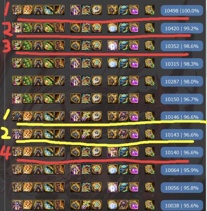Click the green scaled shoulder icon in second row
The height and width of the screenshot is (211, 207).
27,28
